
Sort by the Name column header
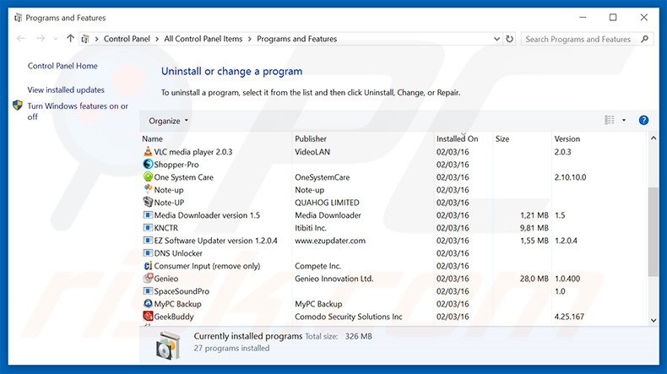pos(152,138)
